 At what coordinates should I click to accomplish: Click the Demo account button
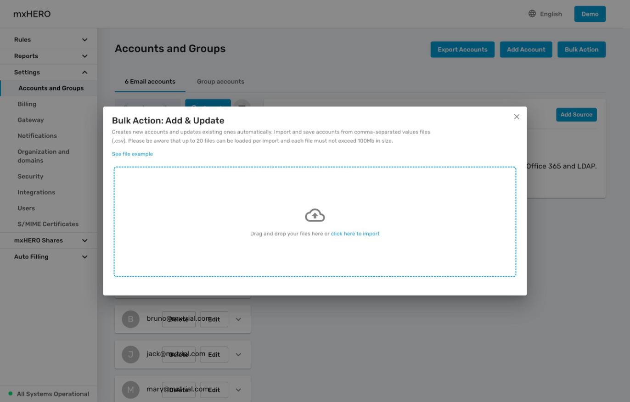tap(590, 14)
